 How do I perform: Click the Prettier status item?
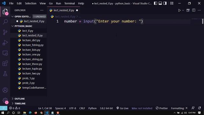pyautogui.click(x=162, y=108)
